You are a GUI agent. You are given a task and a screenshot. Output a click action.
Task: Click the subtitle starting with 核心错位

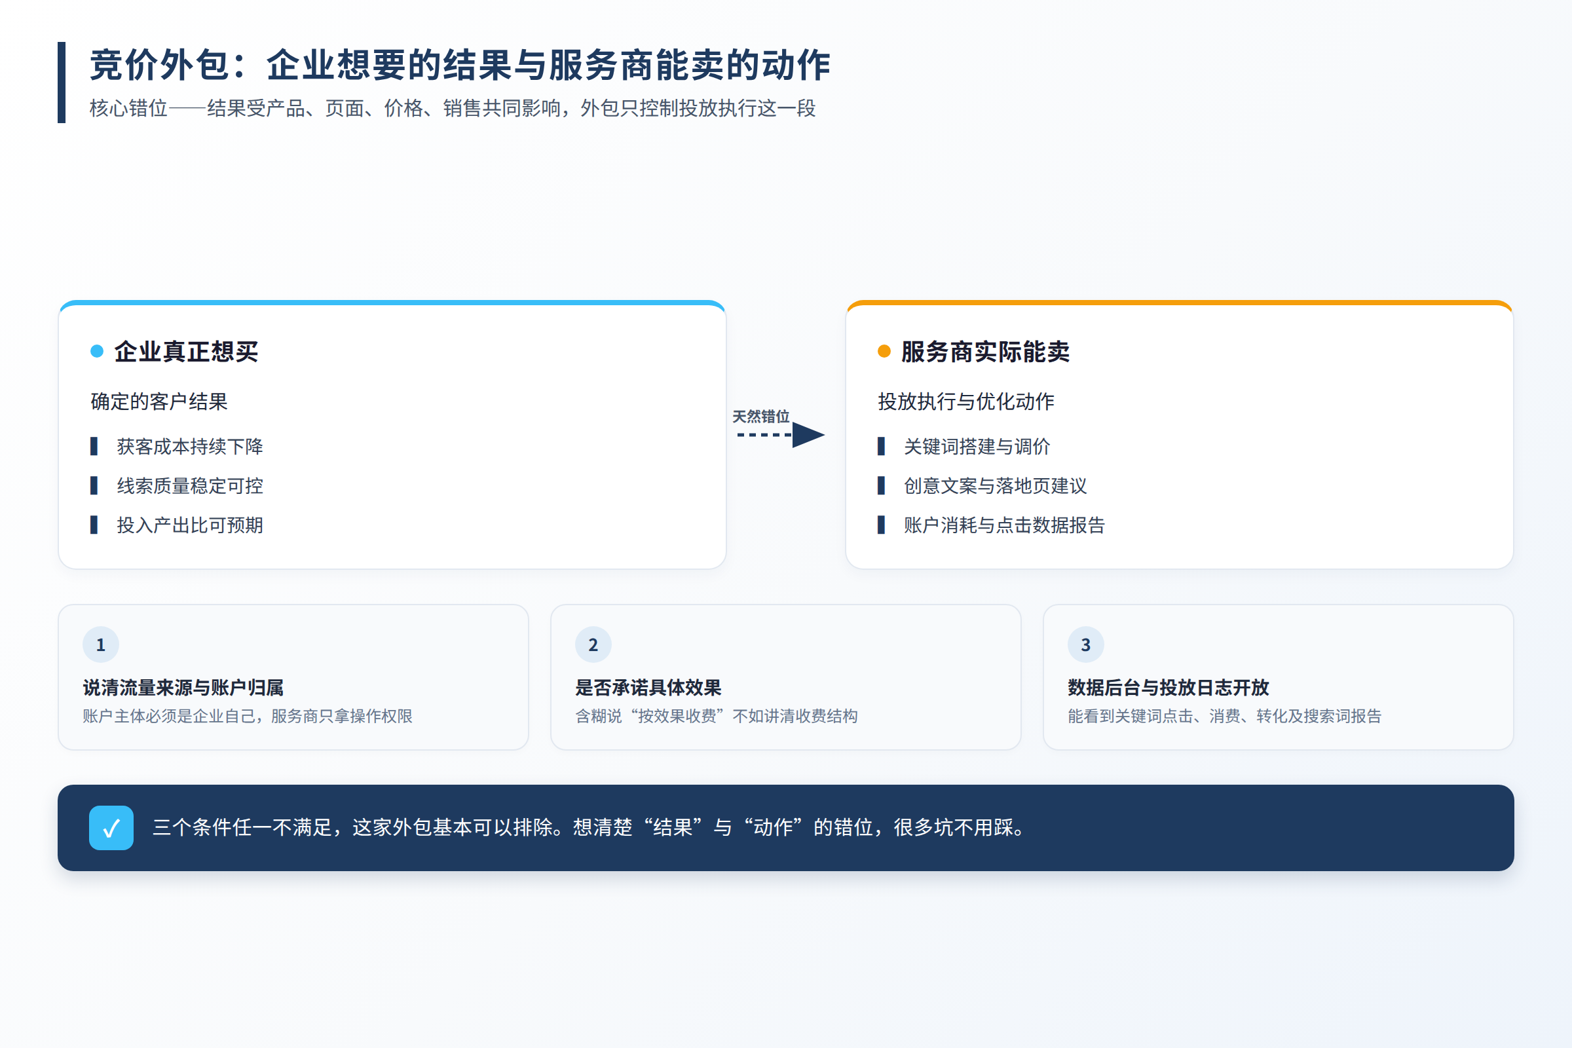[x=453, y=108]
